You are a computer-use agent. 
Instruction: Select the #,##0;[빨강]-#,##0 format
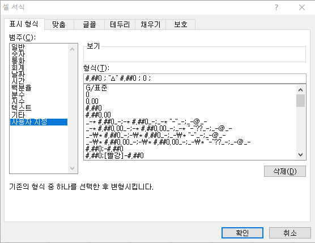(190, 155)
